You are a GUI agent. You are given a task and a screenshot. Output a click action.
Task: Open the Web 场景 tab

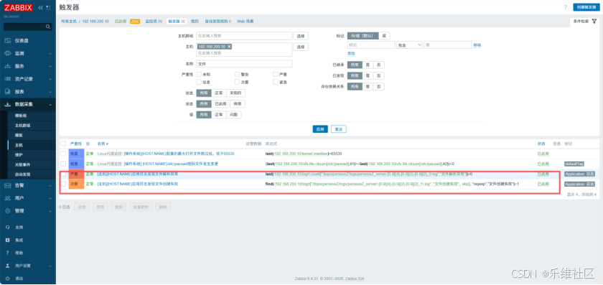click(x=245, y=22)
